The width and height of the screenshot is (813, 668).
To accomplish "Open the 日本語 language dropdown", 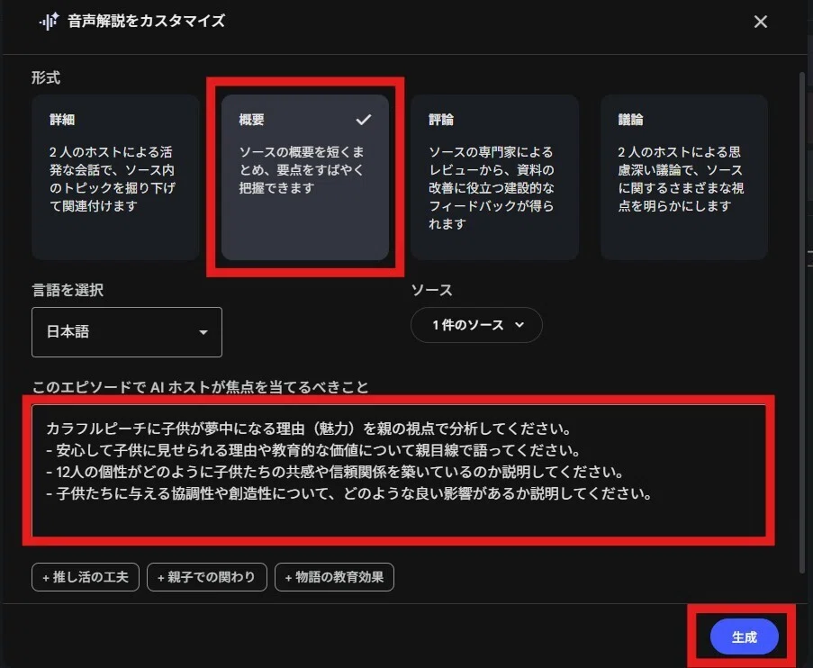I will (x=127, y=332).
